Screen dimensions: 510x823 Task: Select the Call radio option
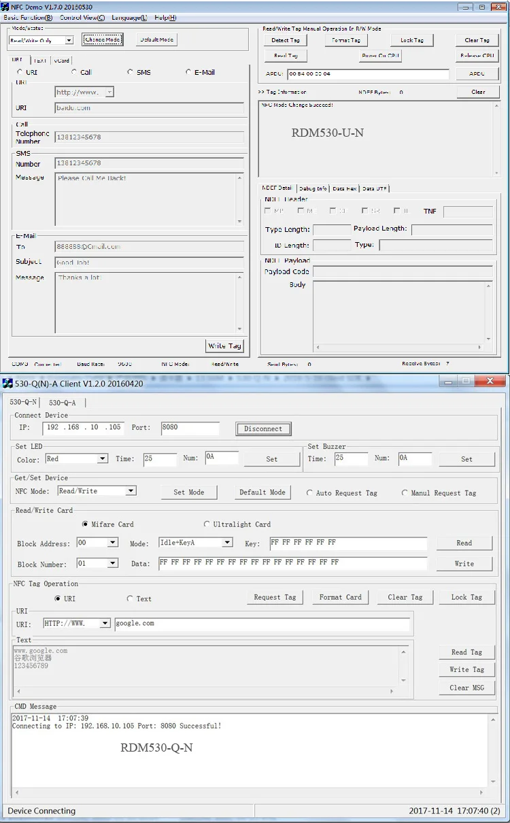coord(74,72)
